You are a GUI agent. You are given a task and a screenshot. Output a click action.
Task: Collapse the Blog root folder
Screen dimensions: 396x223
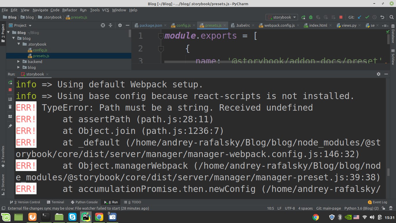coord(8,33)
